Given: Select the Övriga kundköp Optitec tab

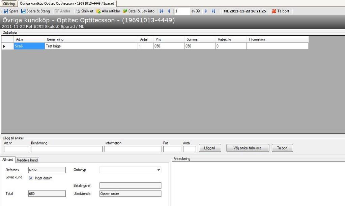Looking at the screenshot, I should tap(67, 3).
